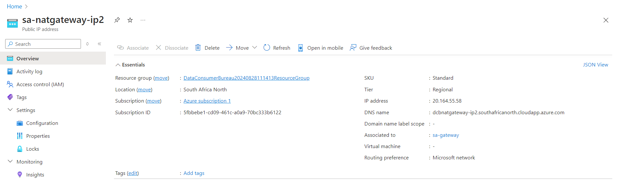Image resolution: width=620 pixels, height=181 pixels.
Task: Open the Locks page
Action: pos(32,149)
